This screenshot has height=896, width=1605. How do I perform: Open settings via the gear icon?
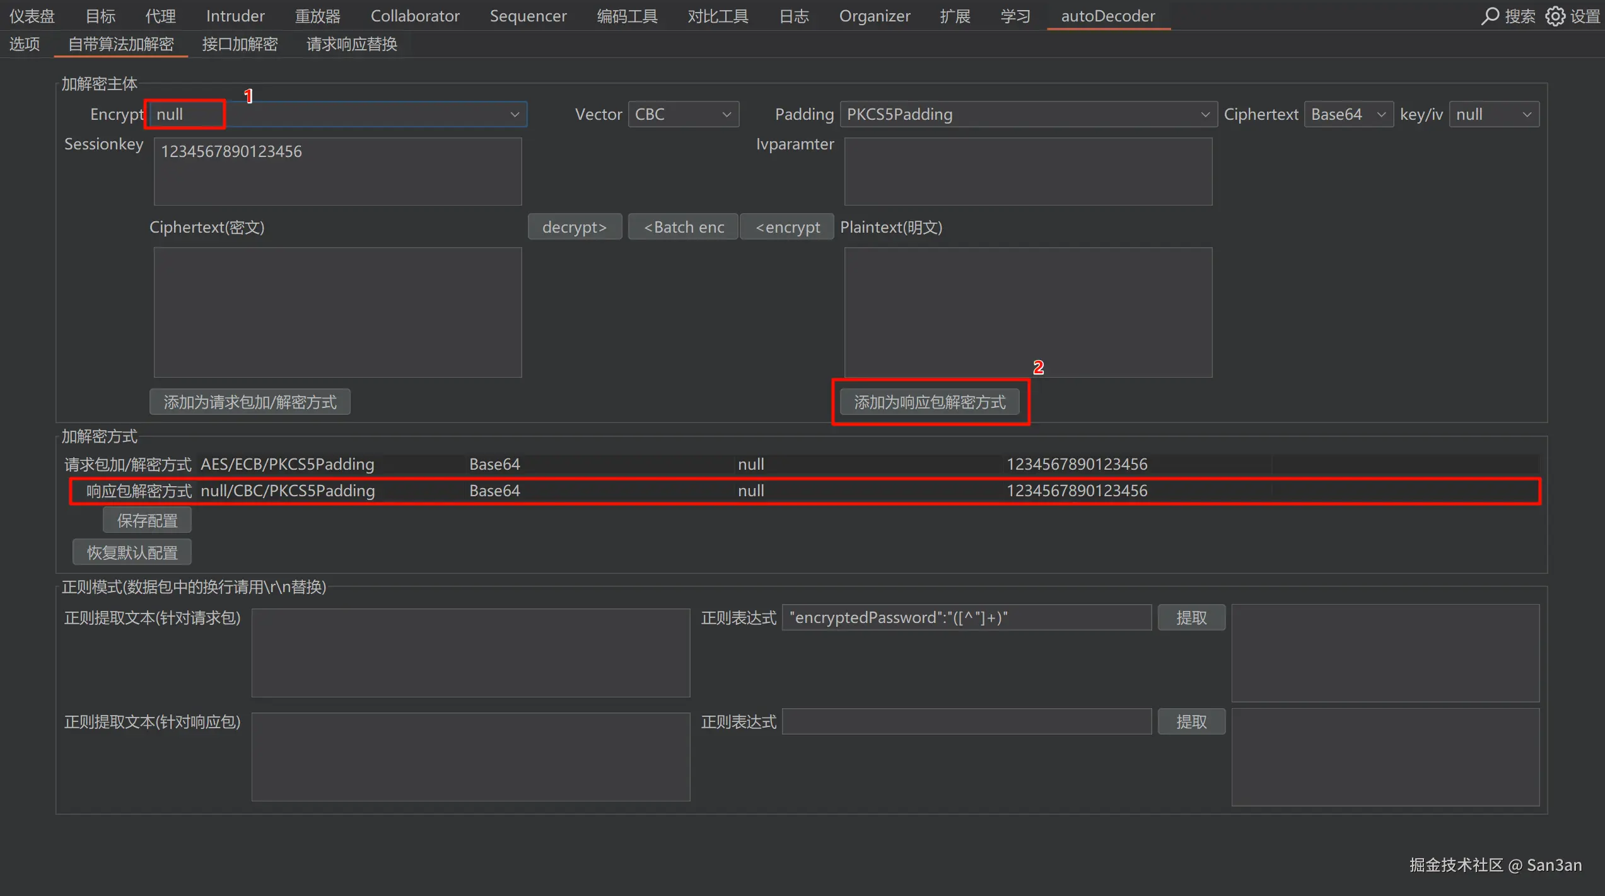[x=1555, y=16]
